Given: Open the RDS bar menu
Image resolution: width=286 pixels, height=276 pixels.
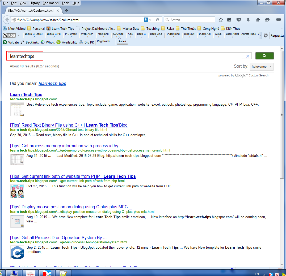Looking at the screenshot, I should (9, 35).
